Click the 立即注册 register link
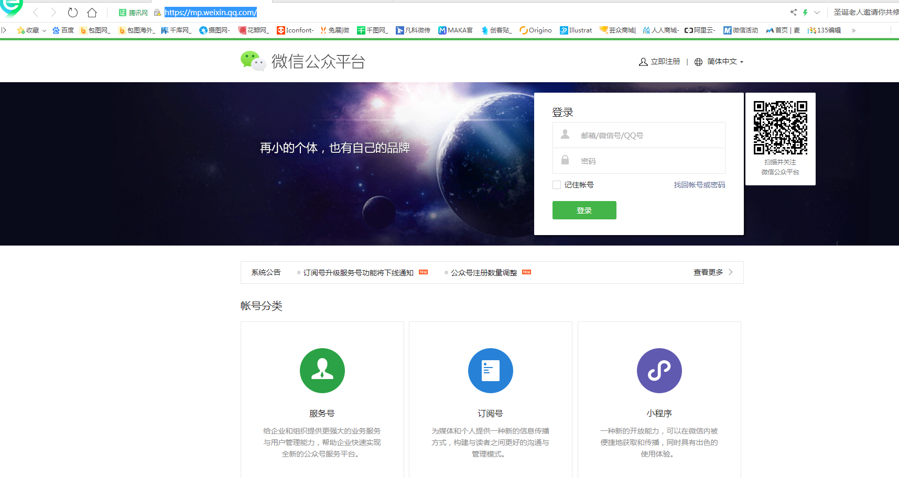The image size is (899, 478). pyautogui.click(x=659, y=62)
